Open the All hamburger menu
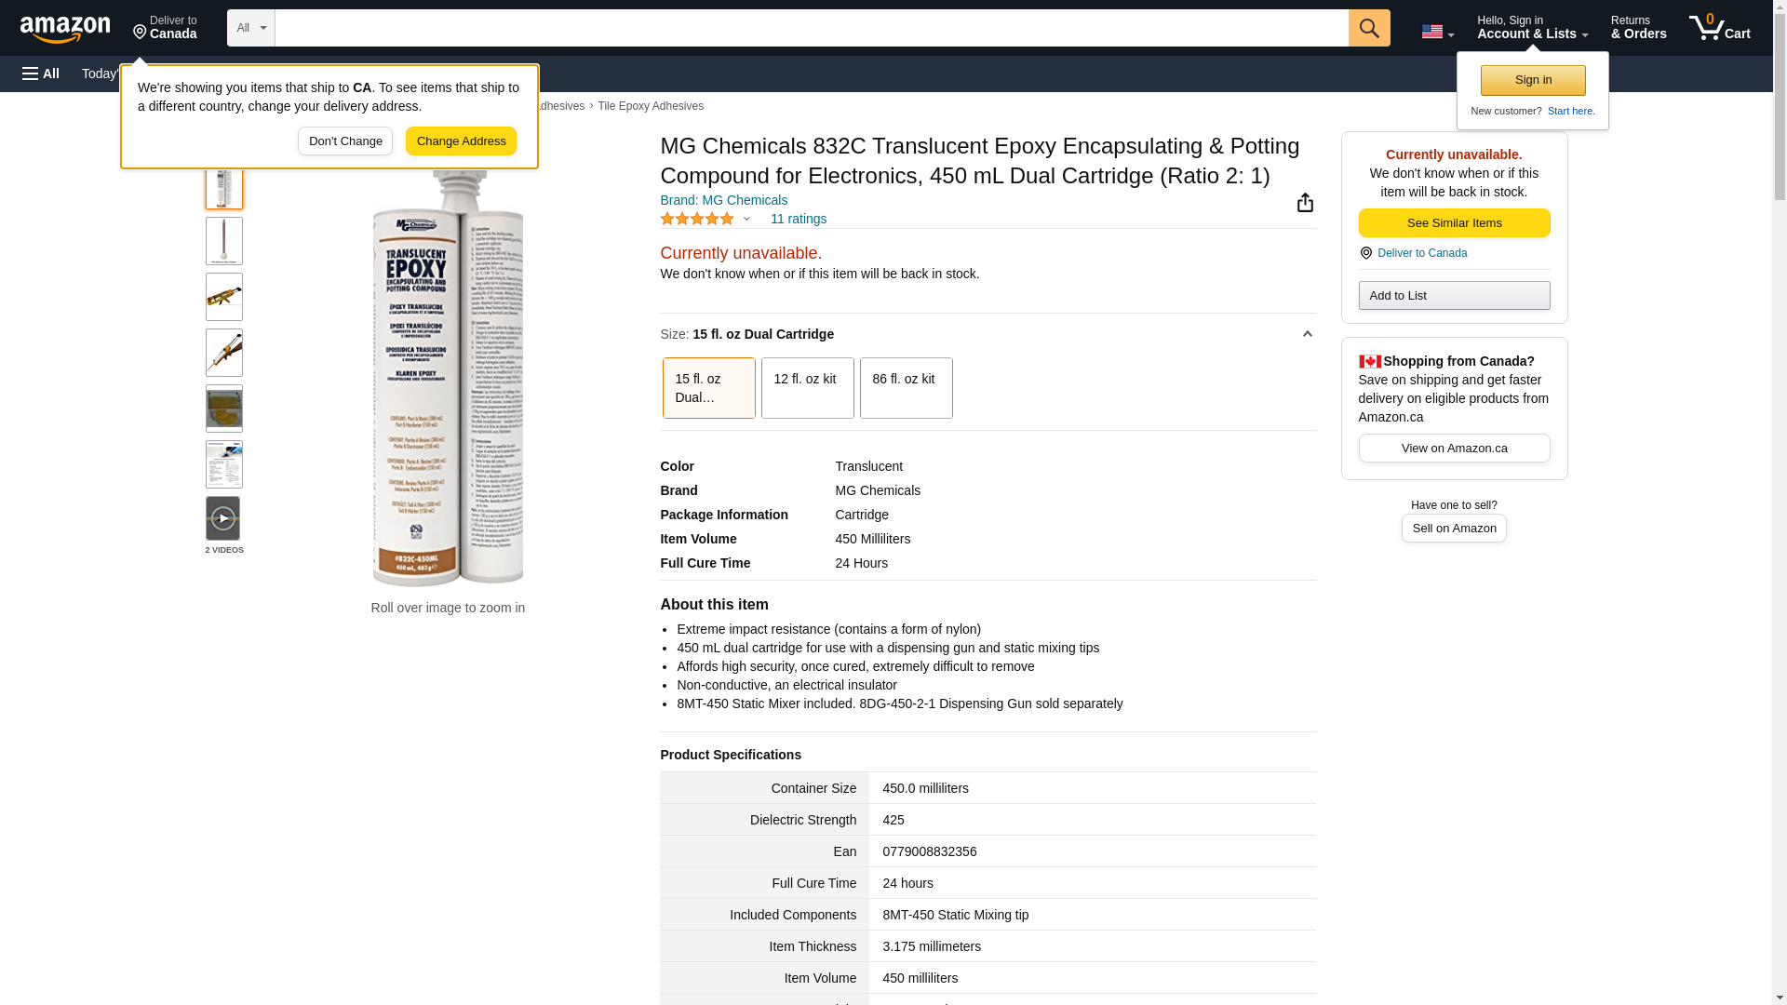 coord(41,74)
